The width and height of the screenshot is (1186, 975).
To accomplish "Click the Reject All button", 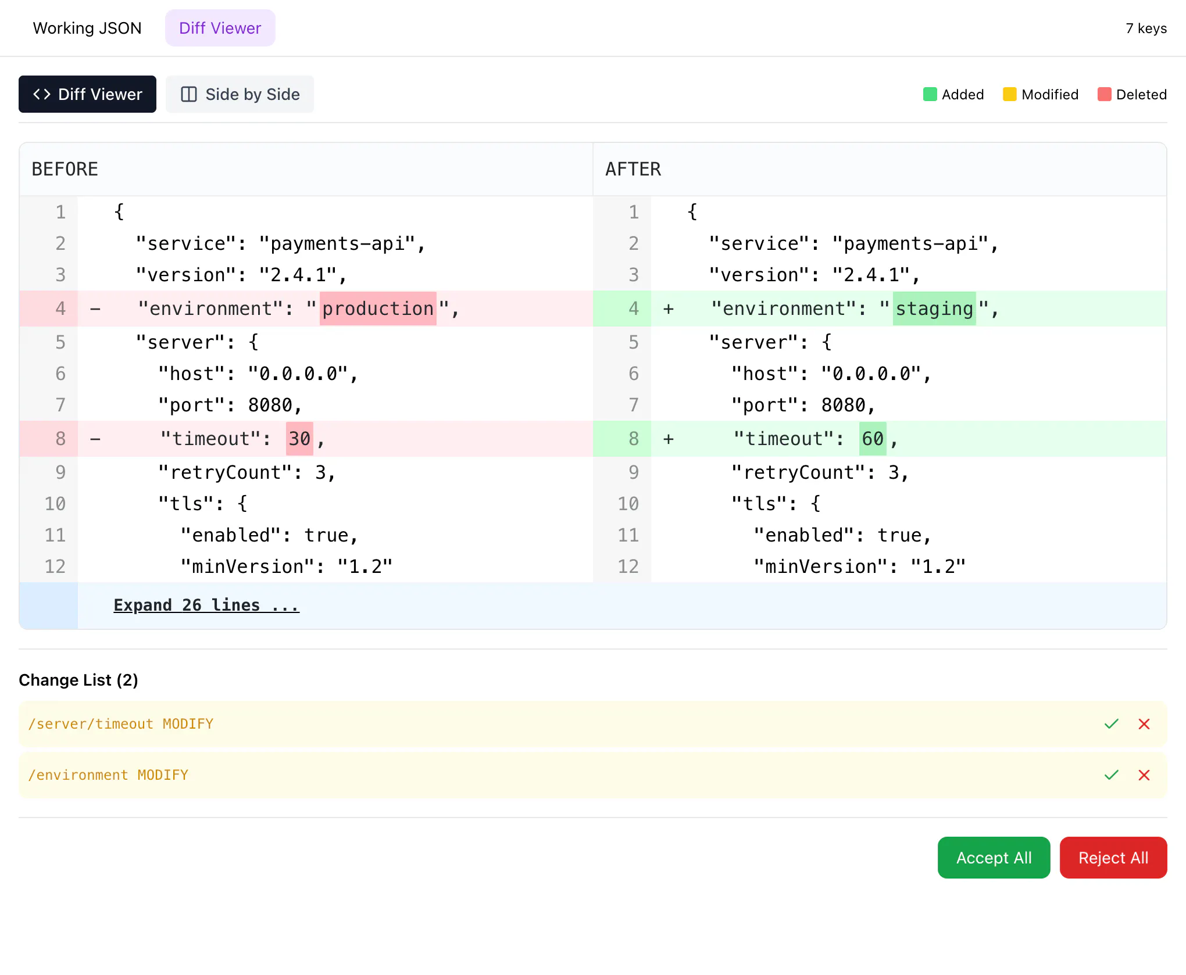I will pos(1113,858).
